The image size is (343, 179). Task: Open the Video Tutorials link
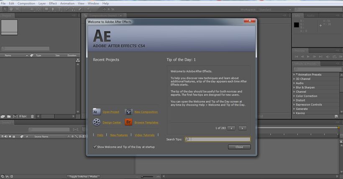tap(145, 135)
